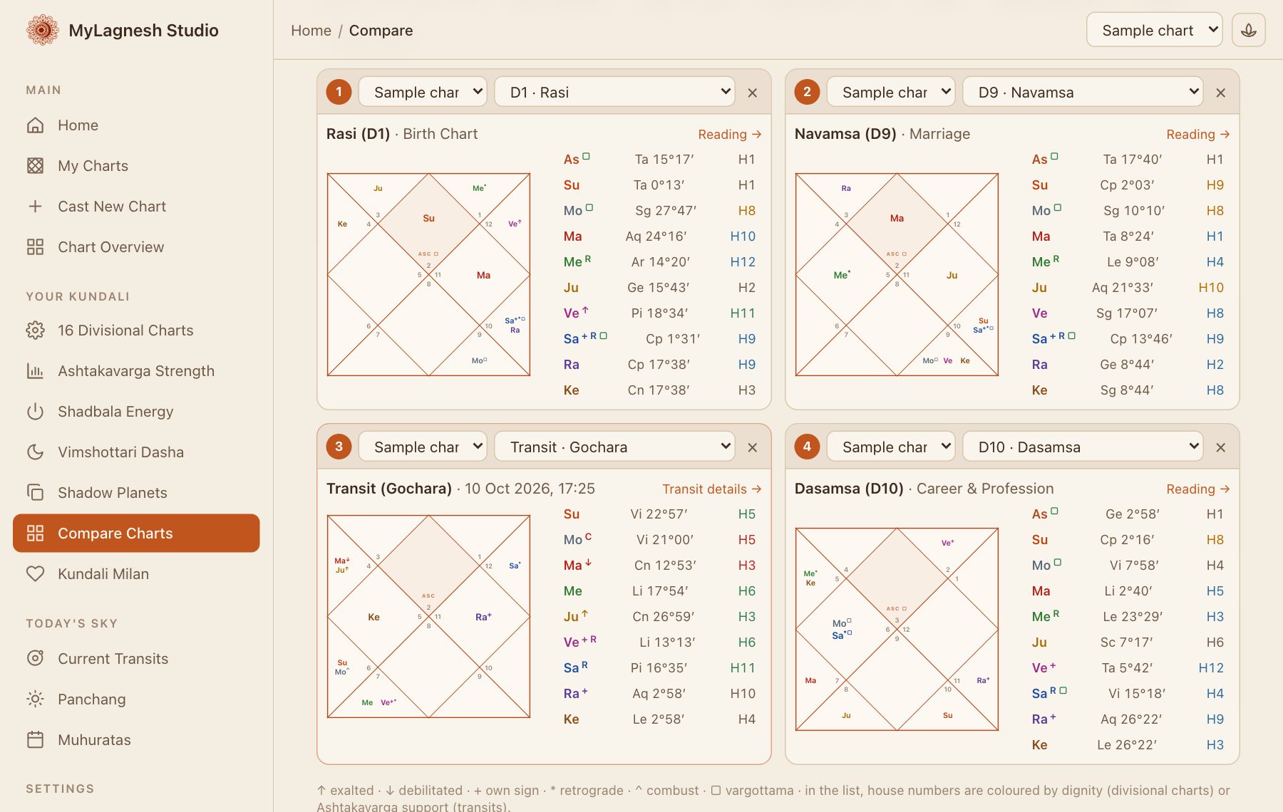Click the panel number 3 badge
This screenshot has width=1283, height=812.
[x=339, y=447]
